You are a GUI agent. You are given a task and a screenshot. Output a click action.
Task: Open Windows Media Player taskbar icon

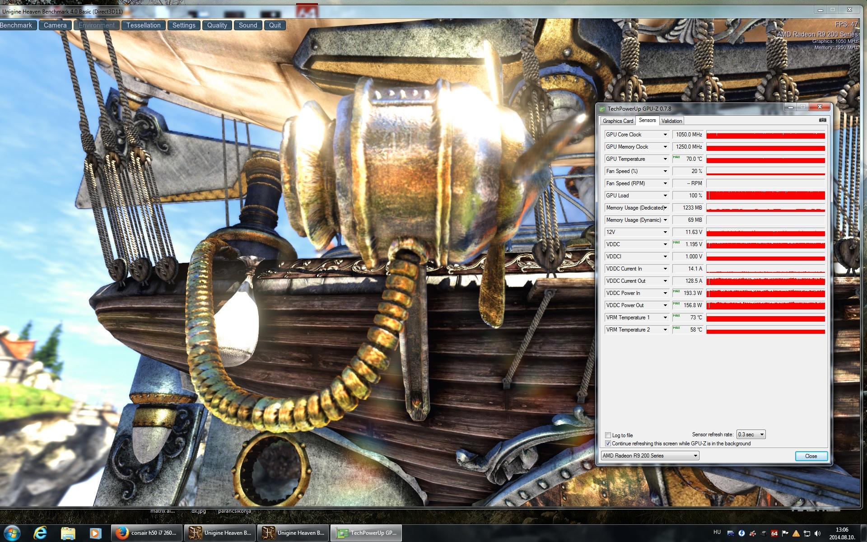[x=95, y=533]
